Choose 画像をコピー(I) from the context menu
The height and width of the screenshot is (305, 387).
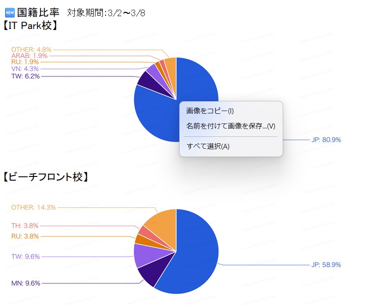(x=210, y=111)
